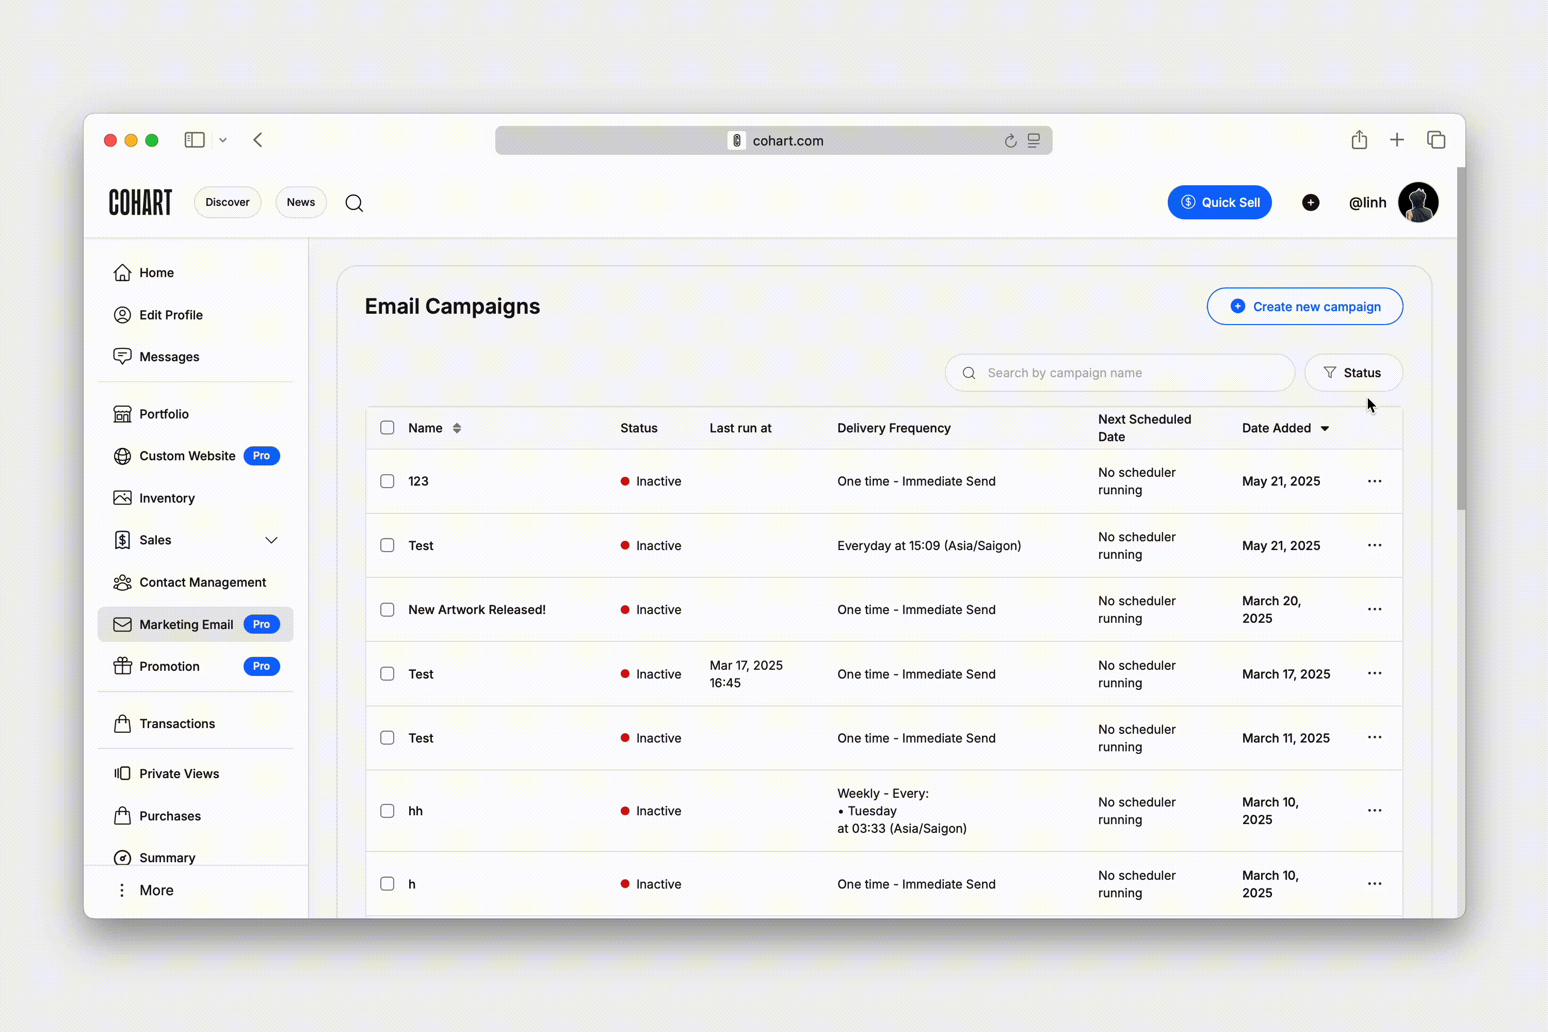Reload the page in the address bar
The height and width of the screenshot is (1032, 1548).
point(1011,141)
